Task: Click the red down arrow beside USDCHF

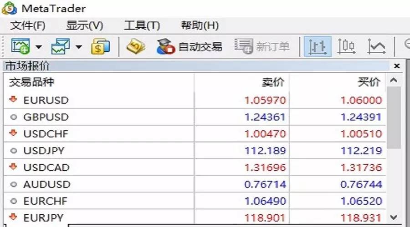Action: 13,133
